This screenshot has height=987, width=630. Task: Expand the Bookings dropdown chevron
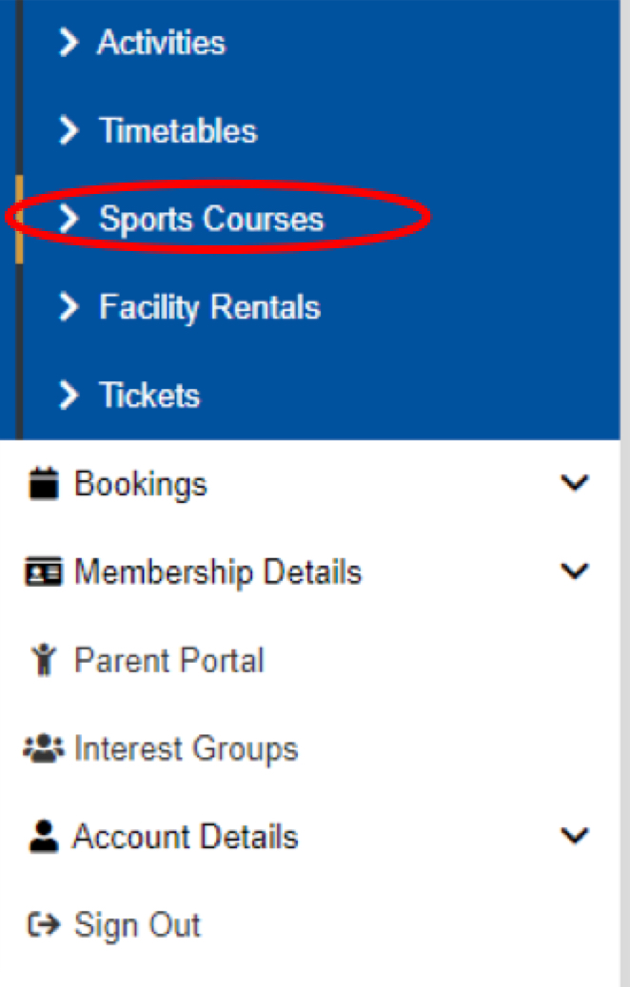point(575,483)
